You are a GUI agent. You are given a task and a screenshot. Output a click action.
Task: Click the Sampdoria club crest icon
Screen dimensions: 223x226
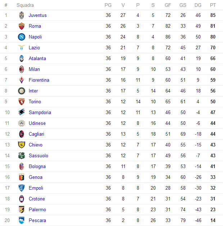(22, 112)
